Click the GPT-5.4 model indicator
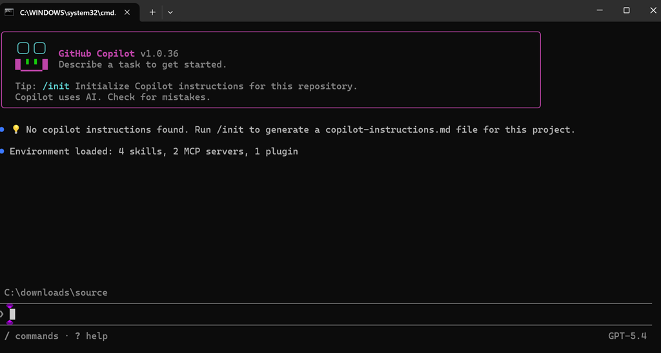The width and height of the screenshot is (661, 353). (627, 336)
